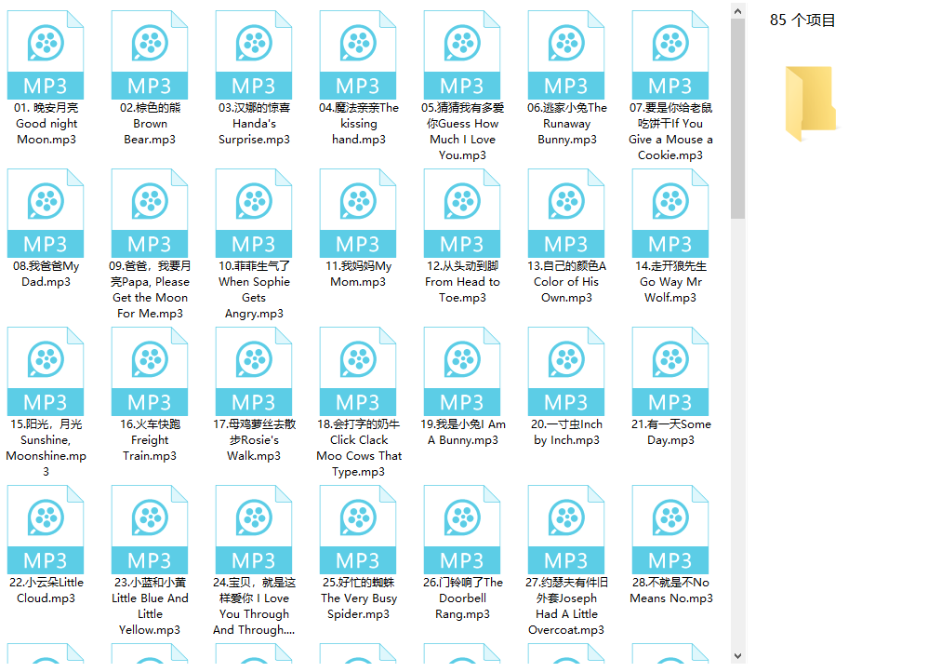Click the file name '22.小云朵Little Cloud.mp3'

tap(46, 590)
